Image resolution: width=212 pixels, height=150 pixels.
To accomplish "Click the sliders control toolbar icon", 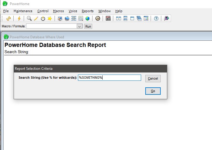I will (x=74, y=18).
